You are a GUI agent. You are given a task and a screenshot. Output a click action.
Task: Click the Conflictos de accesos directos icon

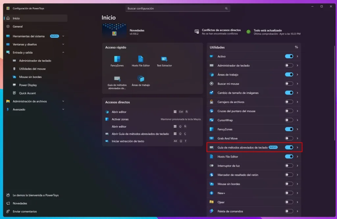[x=196, y=32]
